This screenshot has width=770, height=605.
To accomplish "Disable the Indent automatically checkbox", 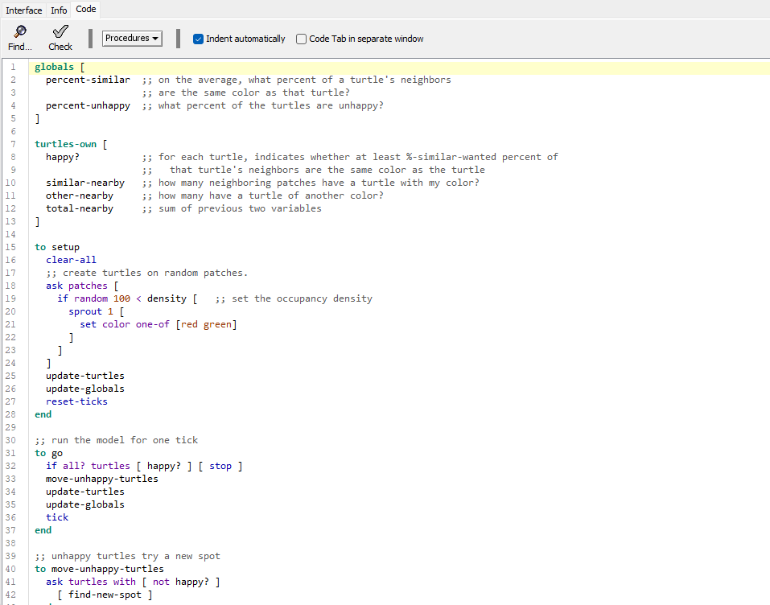I will [199, 39].
